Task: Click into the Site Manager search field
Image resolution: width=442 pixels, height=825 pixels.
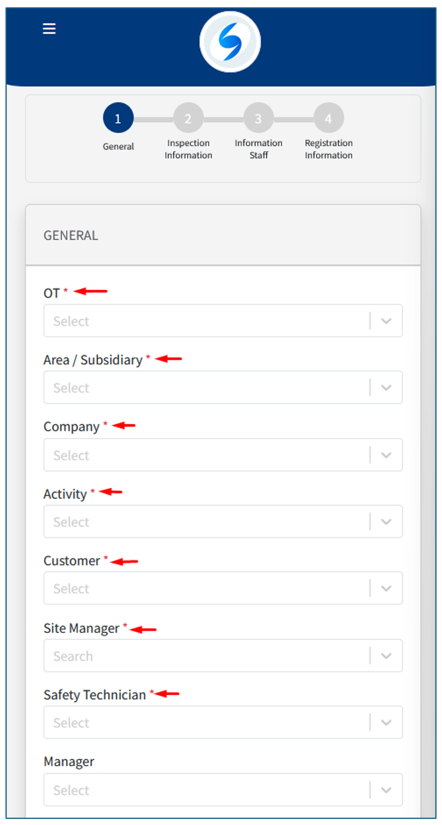Action: (x=204, y=656)
